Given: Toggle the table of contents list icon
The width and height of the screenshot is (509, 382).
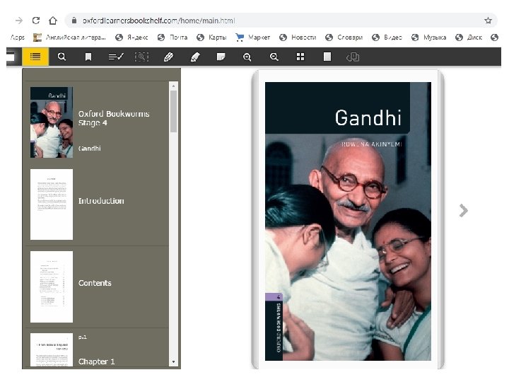Looking at the screenshot, I should point(35,57).
